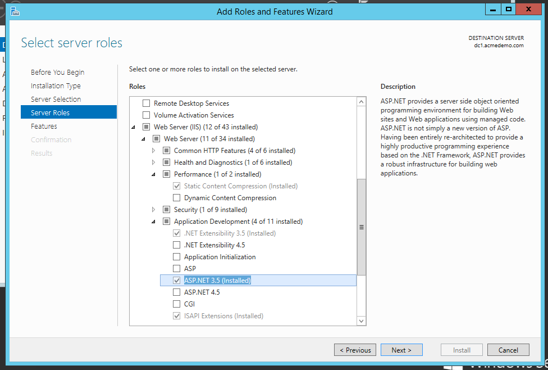Tick Dynamic Content Compression checkbox
The image size is (548, 370).
point(177,198)
